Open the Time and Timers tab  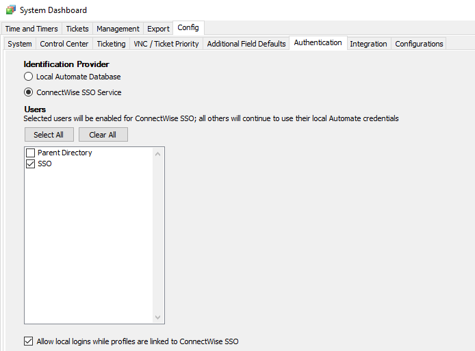tap(31, 29)
